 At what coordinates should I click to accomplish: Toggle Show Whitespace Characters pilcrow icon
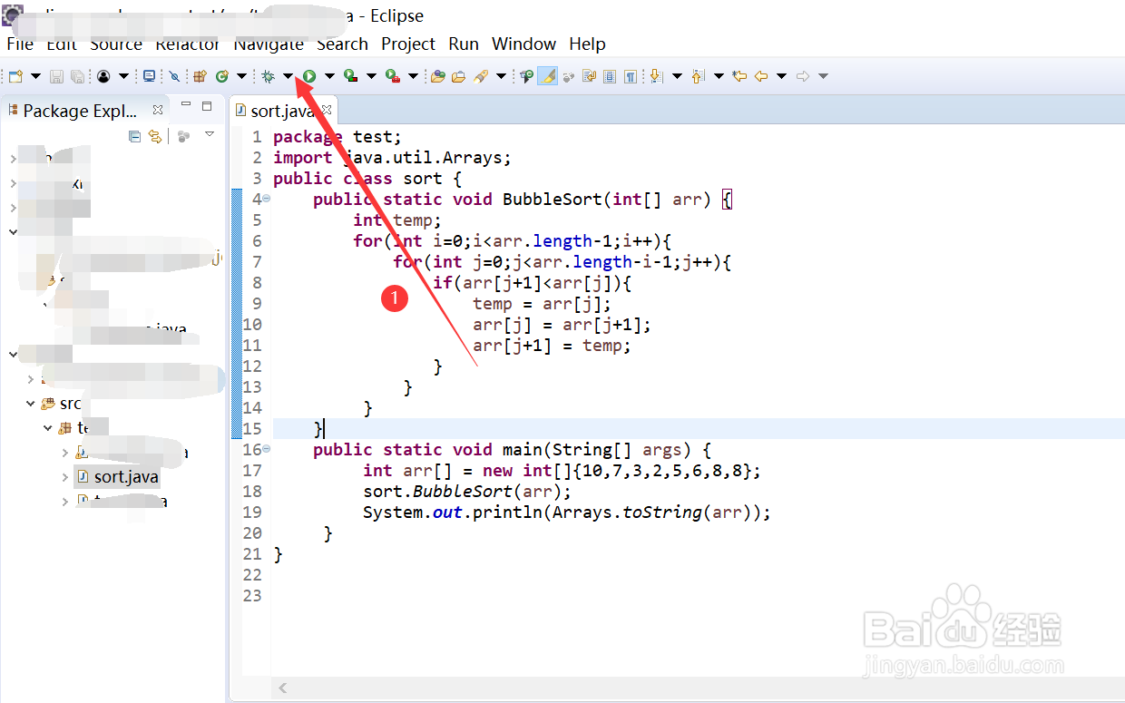pyautogui.click(x=631, y=76)
